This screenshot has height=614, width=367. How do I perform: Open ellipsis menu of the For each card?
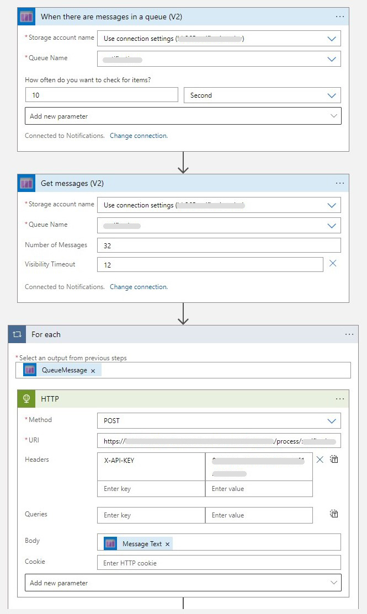pos(349,334)
